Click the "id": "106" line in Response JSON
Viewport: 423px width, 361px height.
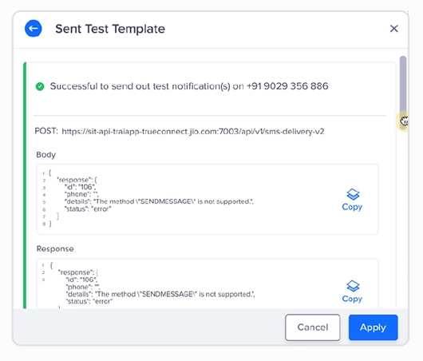click(81, 280)
